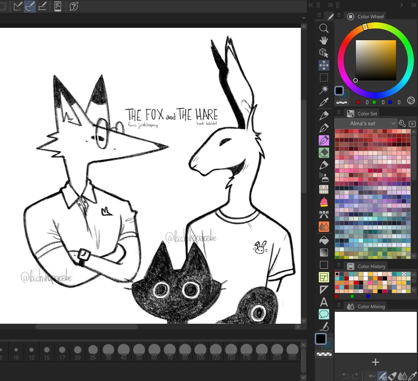The width and height of the screenshot is (418, 381).
Task: Click the color set download button next to the wrench
Action: point(412,123)
